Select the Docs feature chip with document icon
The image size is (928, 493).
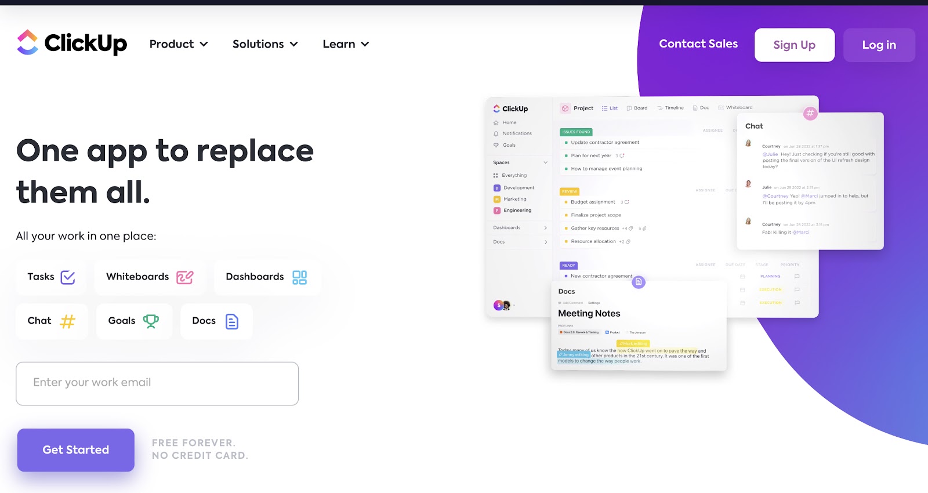[216, 321]
